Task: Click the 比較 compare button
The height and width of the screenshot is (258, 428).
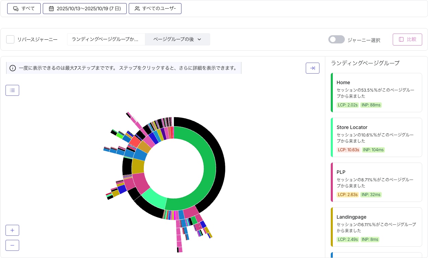Action: click(407, 39)
